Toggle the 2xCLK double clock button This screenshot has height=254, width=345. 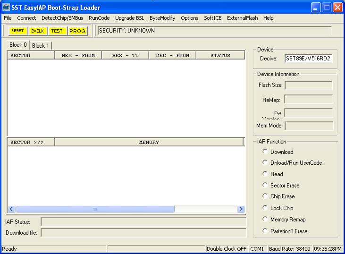coord(37,31)
